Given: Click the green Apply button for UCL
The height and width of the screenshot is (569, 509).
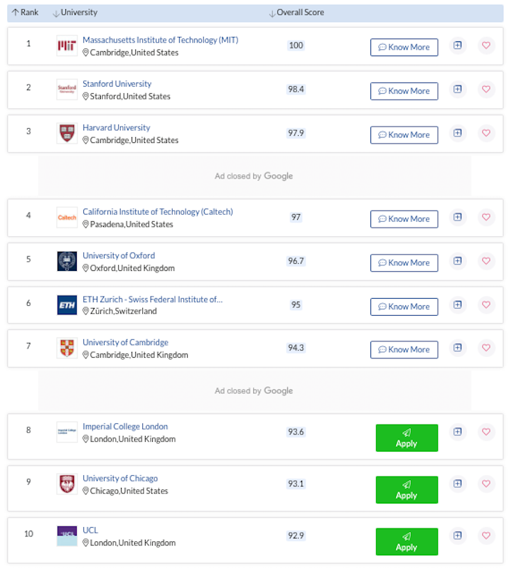Looking at the screenshot, I should (407, 542).
